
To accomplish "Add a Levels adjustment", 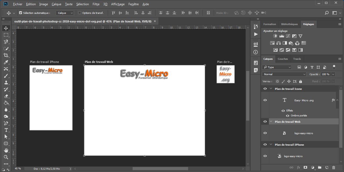I will pyautogui.click(x=281, y=36).
